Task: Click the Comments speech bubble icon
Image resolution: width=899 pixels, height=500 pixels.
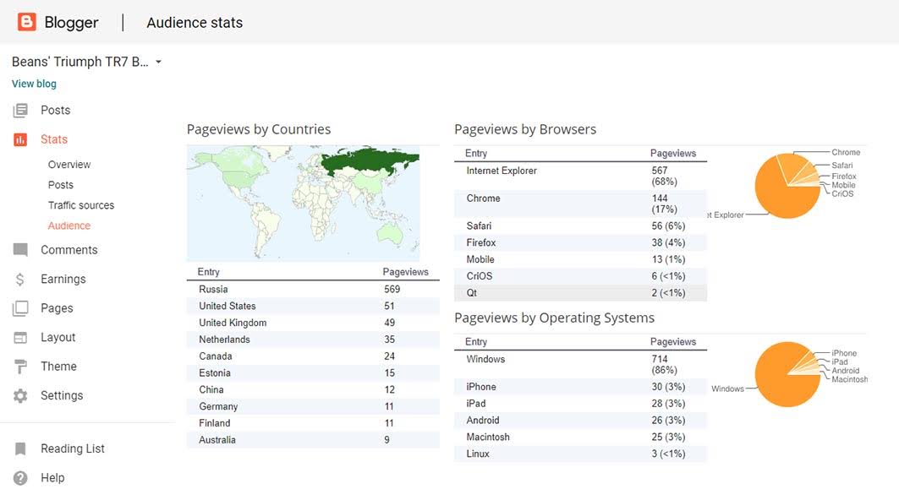Action: [x=20, y=250]
